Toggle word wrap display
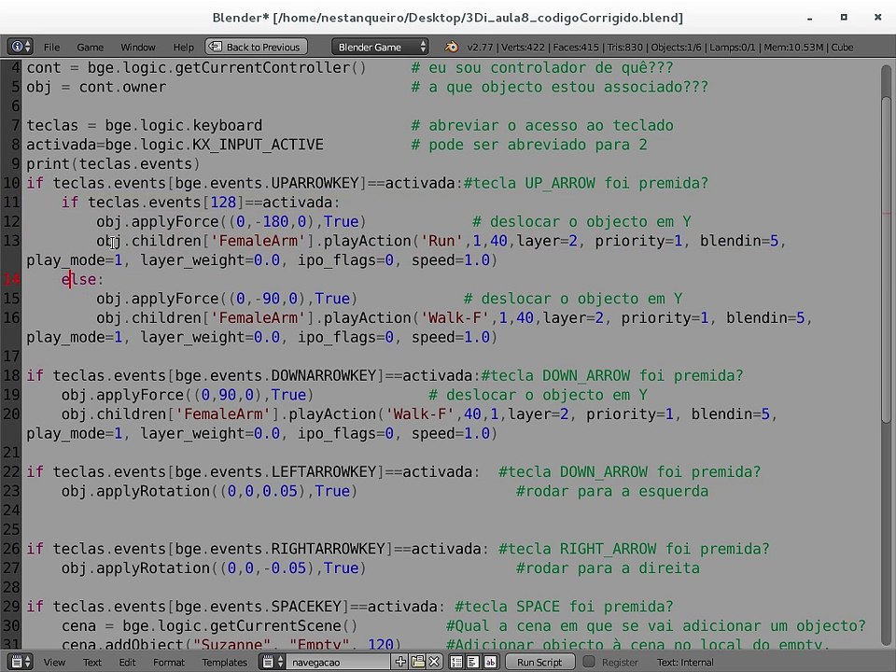Image resolution: width=896 pixels, height=672 pixels. [x=473, y=662]
